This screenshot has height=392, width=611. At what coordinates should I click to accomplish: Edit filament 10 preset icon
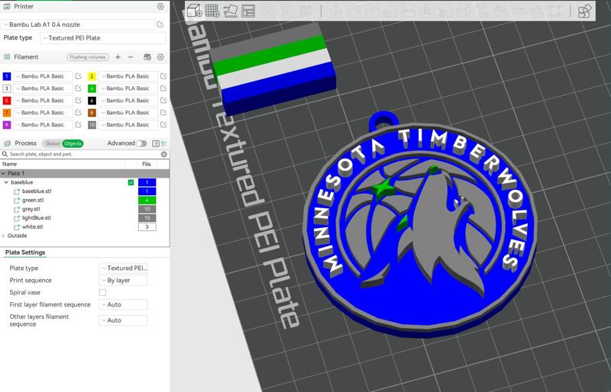tap(163, 124)
